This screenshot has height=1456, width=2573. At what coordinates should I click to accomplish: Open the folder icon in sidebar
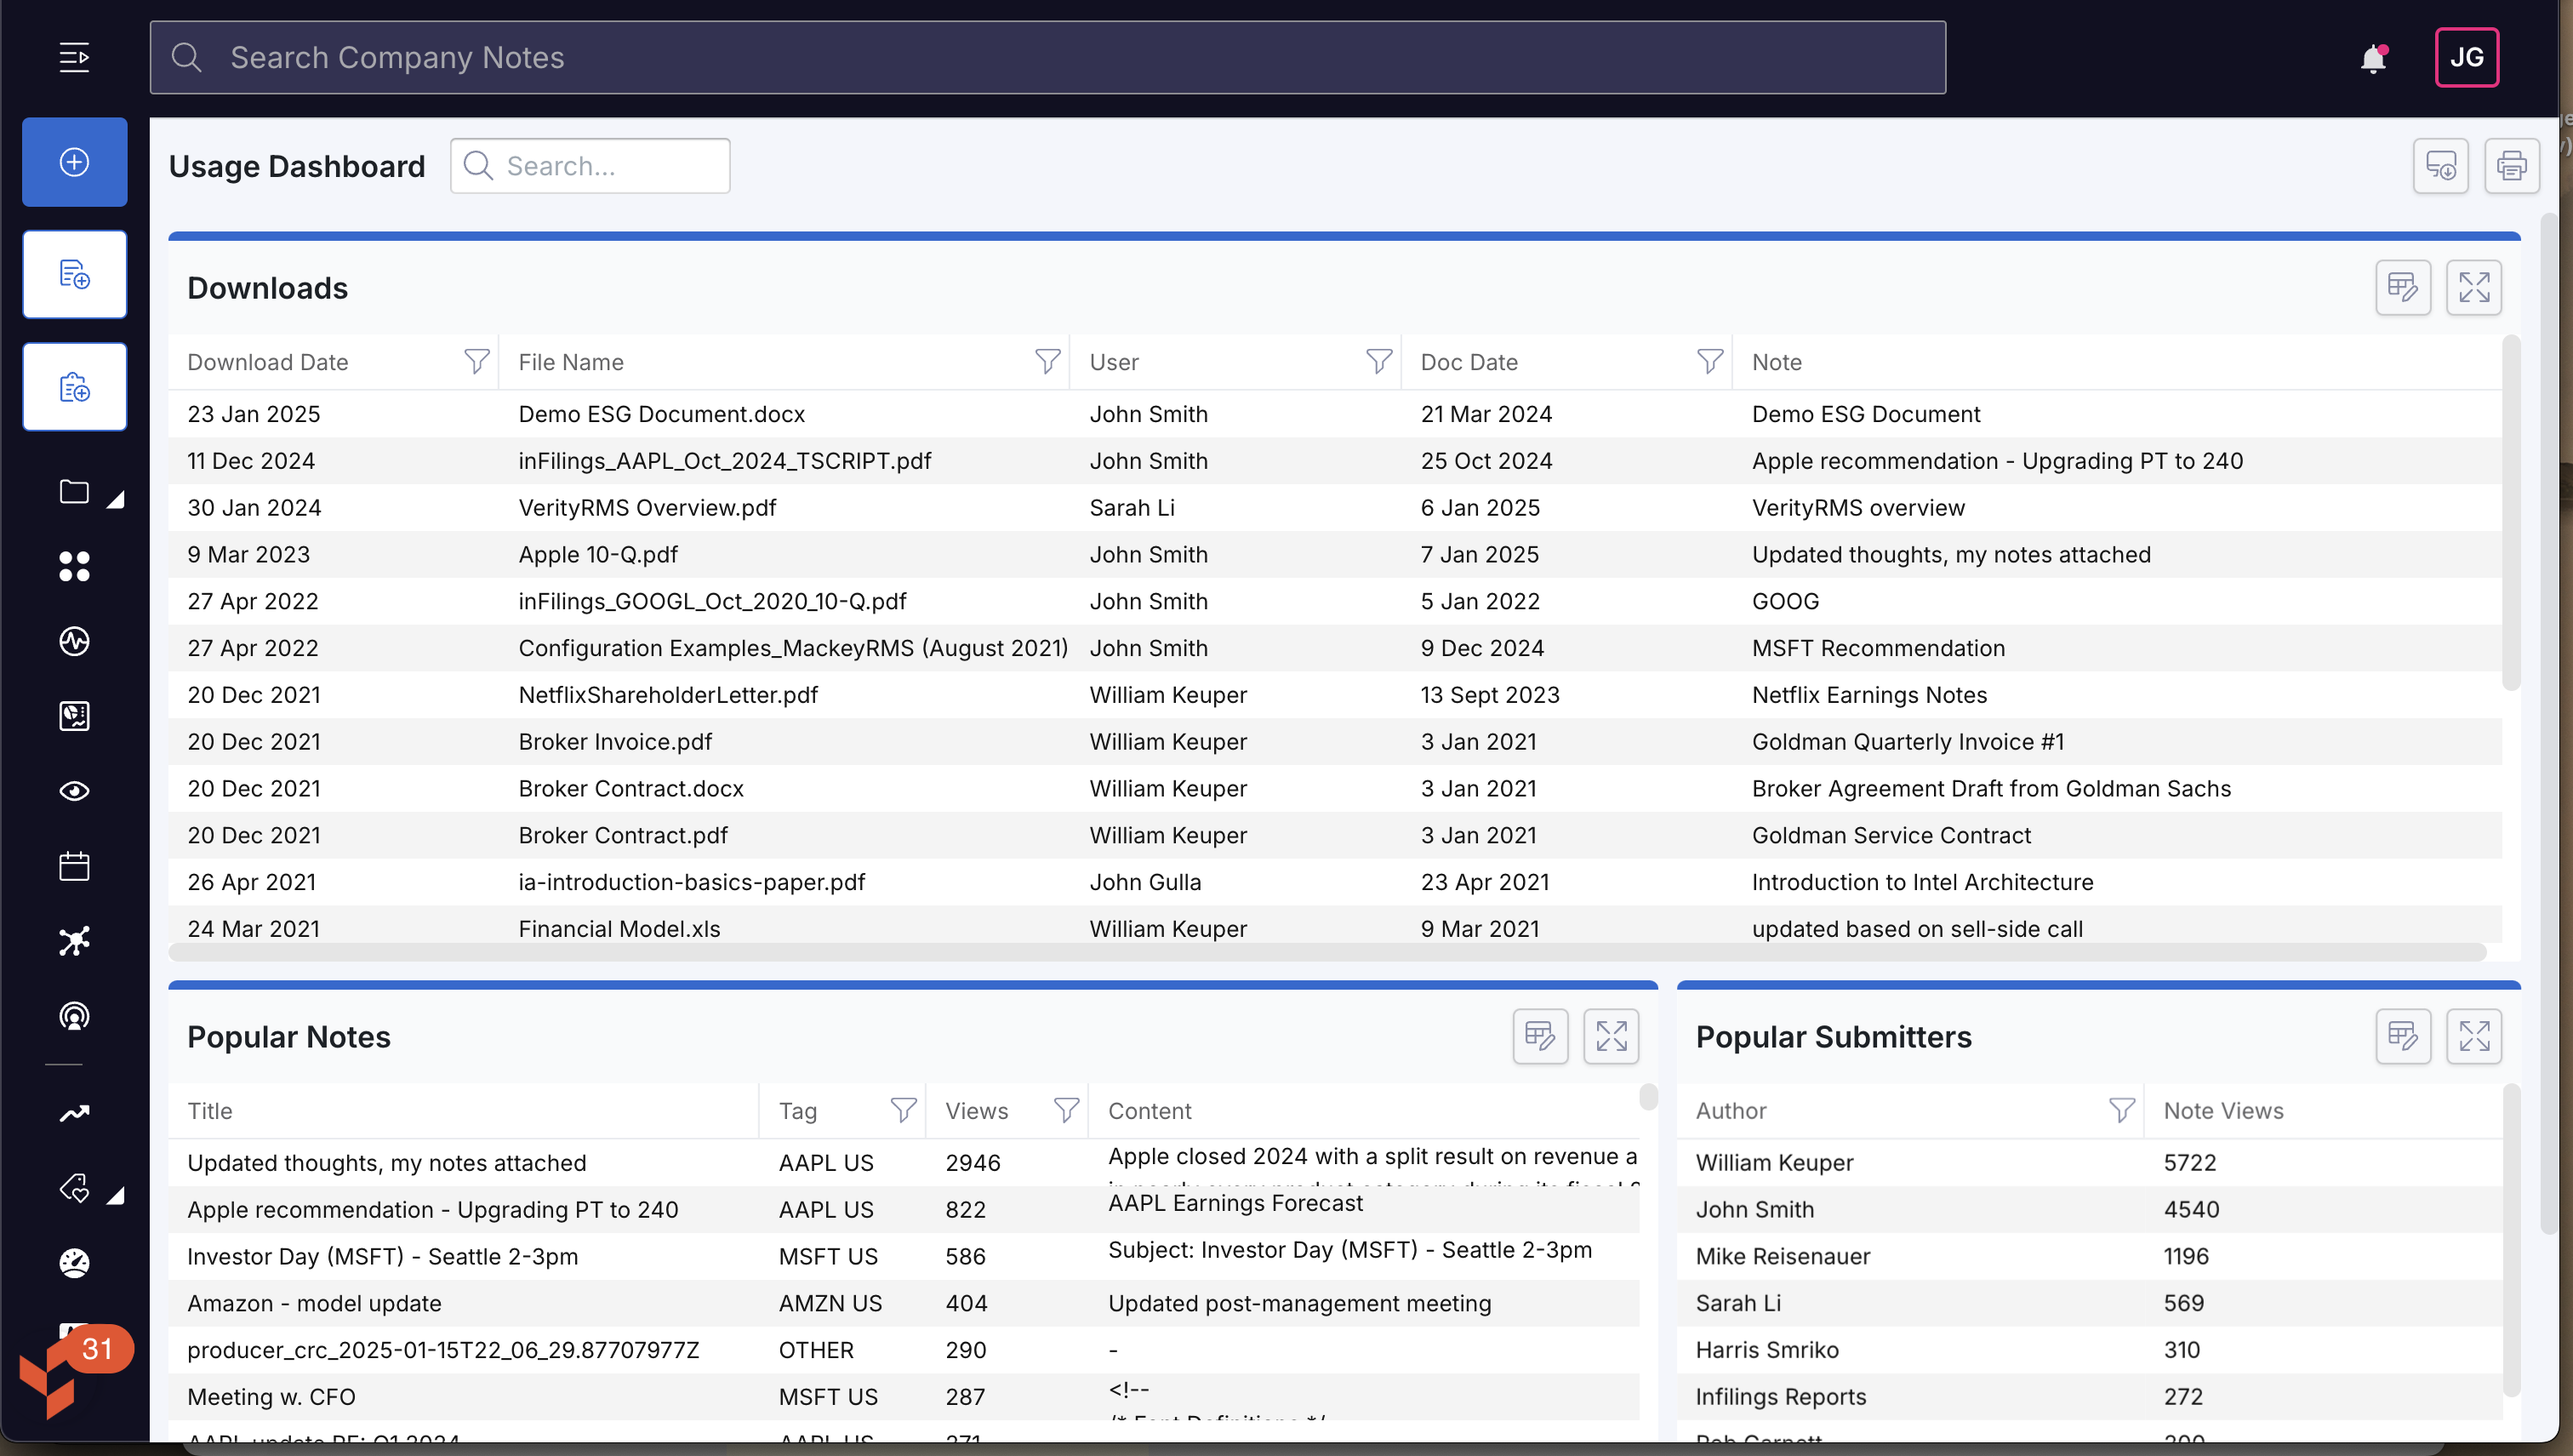(x=74, y=492)
